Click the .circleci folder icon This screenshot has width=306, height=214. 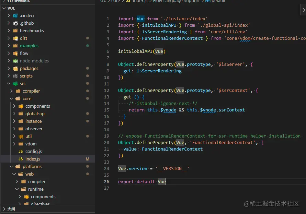coord(15,15)
